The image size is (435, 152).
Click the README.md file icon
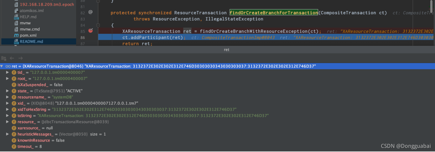(16, 41)
